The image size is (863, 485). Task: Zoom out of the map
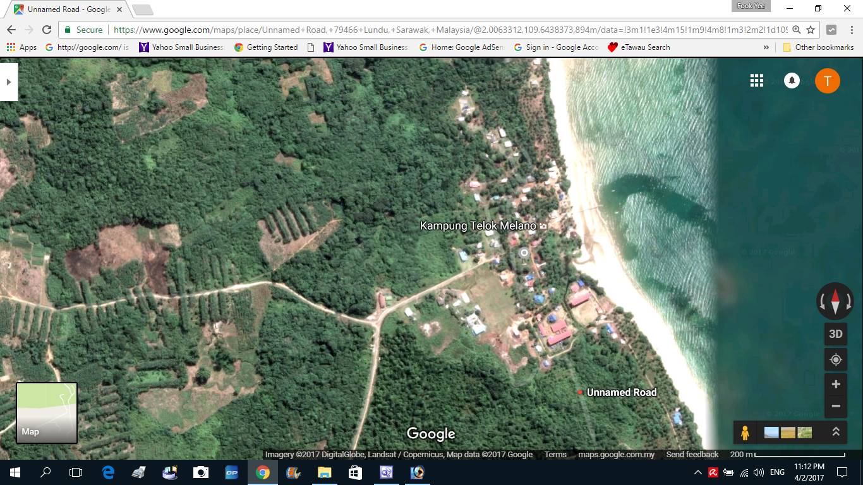tap(835, 406)
